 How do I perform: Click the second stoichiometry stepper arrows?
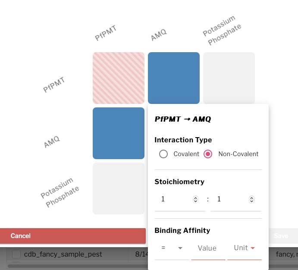pyautogui.click(x=251, y=199)
